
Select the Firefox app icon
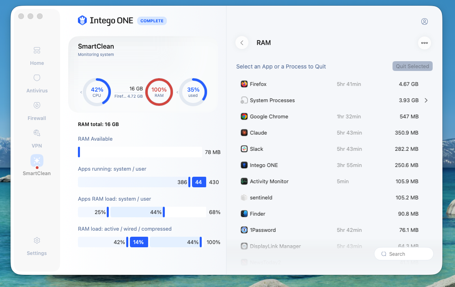pyautogui.click(x=244, y=84)
